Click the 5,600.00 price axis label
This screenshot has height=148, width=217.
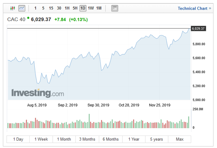199,58
